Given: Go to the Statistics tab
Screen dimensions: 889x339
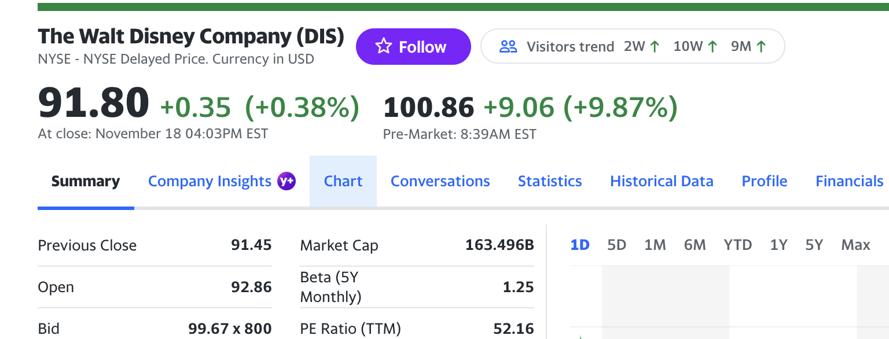Looking at the screenshot, I should pyautogui.click(x=549, y=181).
